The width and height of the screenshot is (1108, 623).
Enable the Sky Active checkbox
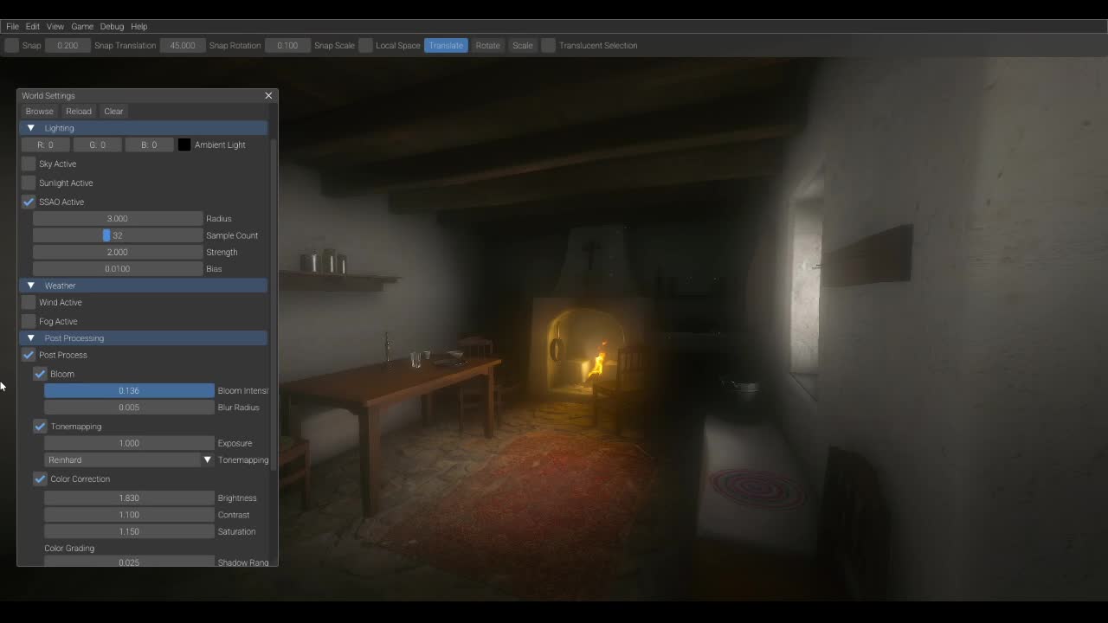click(x=29, y=164)
